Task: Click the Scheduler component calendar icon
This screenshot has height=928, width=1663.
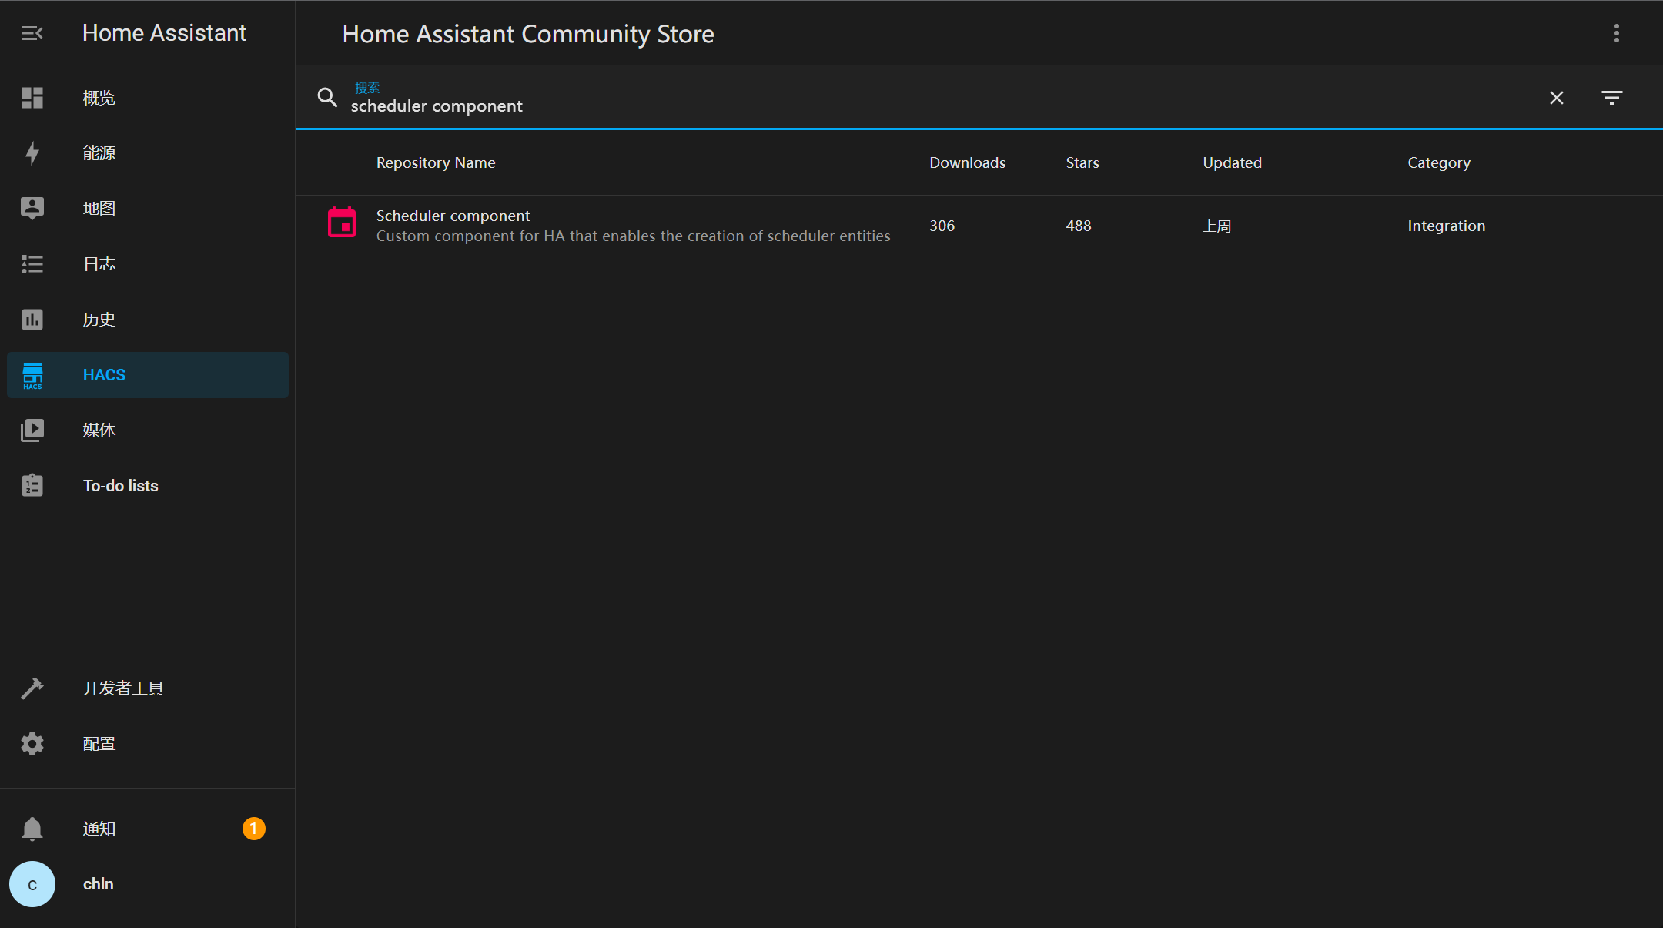Action: [342, 223]
